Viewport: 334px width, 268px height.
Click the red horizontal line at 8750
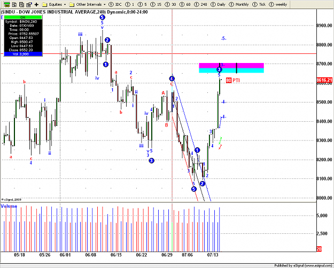(158, 53)
